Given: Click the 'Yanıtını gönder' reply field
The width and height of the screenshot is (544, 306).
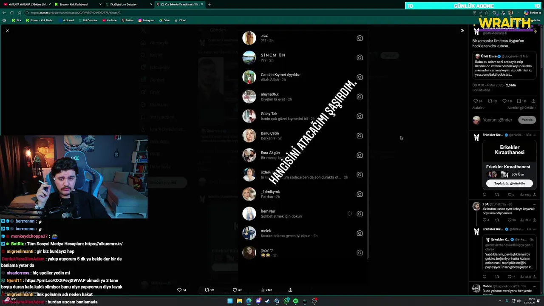Looking at the screenshot, I should click(498, 120).
